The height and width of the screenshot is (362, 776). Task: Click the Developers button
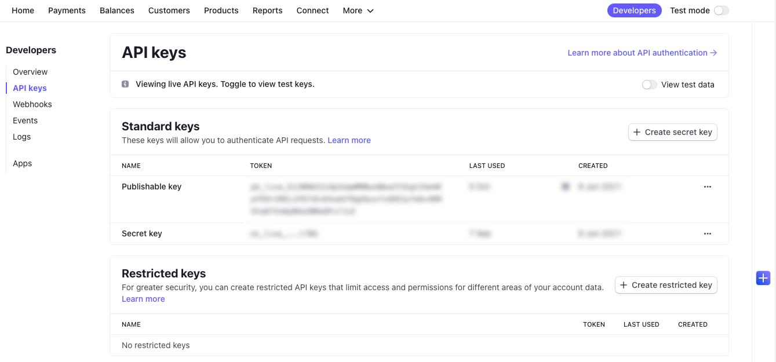click(x=634, y=10)
